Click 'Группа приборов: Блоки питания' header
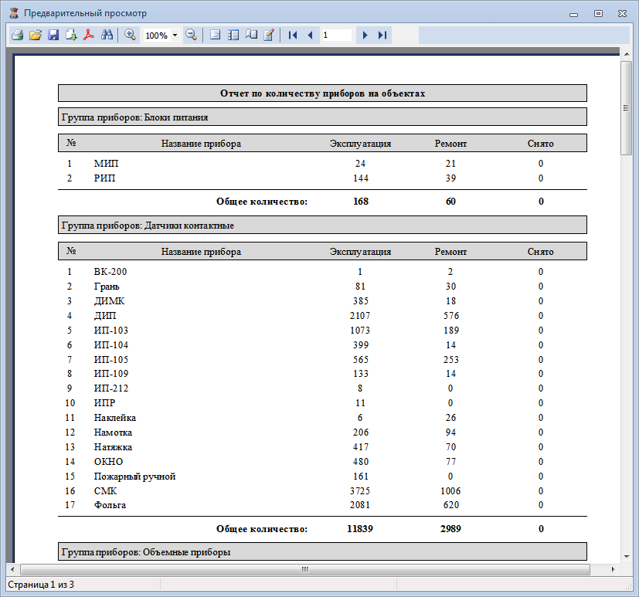 (322, 117)
